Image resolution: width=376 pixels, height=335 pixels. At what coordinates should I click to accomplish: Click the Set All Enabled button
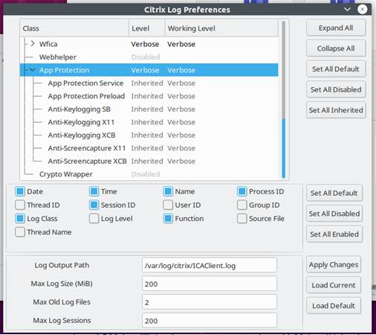click(334, 234)
